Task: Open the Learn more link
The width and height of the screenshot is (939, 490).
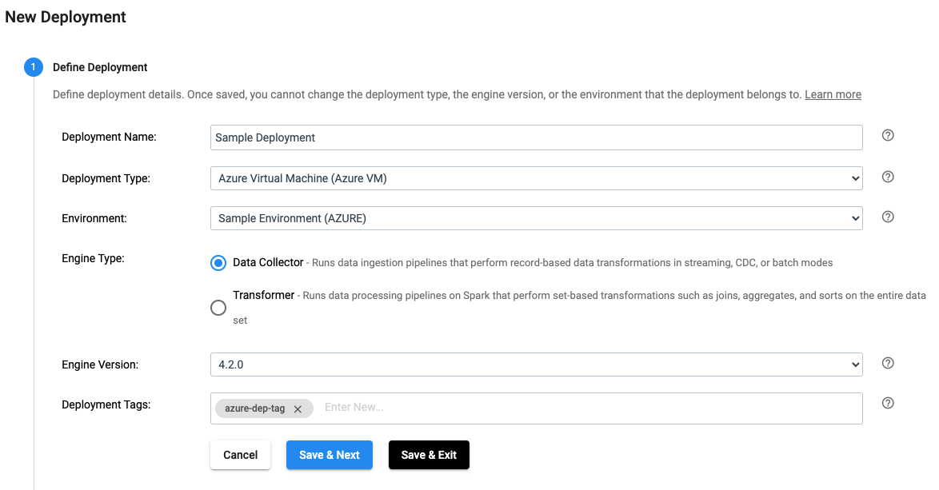Action: pyautogui.click(x=833, y=94)
